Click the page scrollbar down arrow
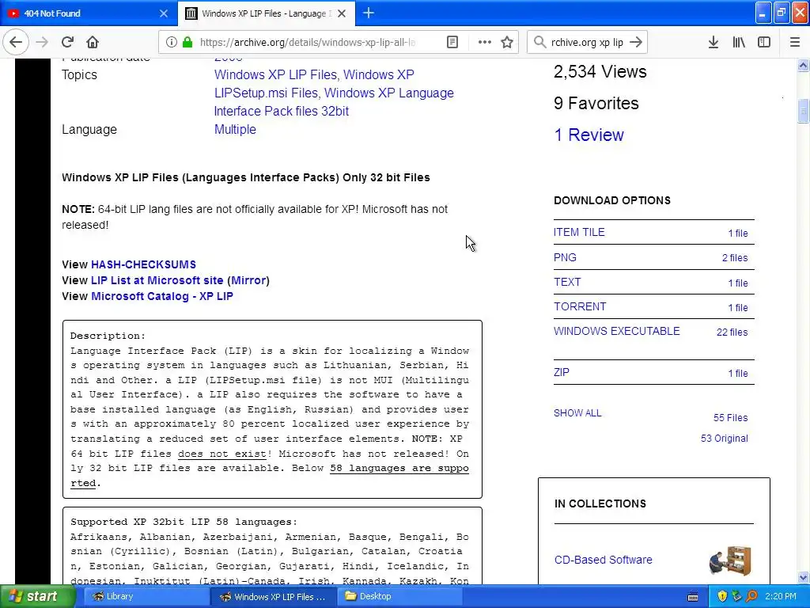The height and width of the screenshot is (608, 810). [803, 577]
